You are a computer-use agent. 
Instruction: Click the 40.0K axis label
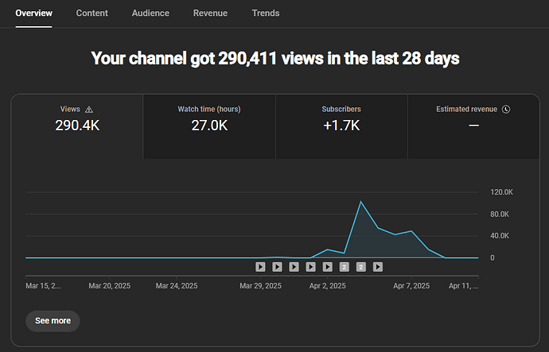pyautogui.click(x=500, y=236)
